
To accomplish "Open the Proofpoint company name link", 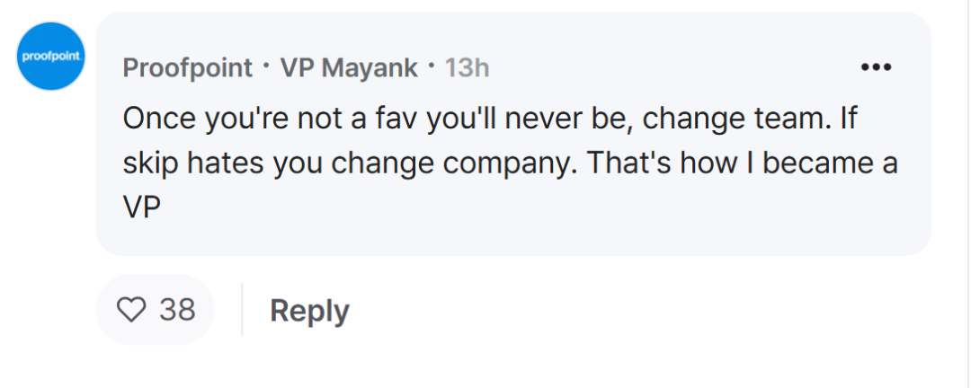I will [x=188, y=67].
